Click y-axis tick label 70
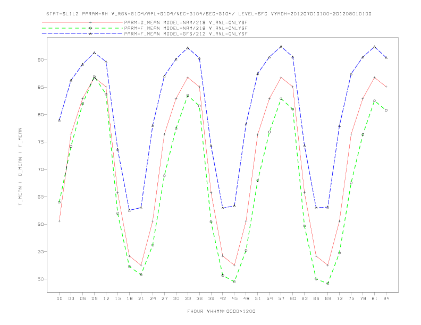This screenshot has width=421, height=325. (40, 169)
